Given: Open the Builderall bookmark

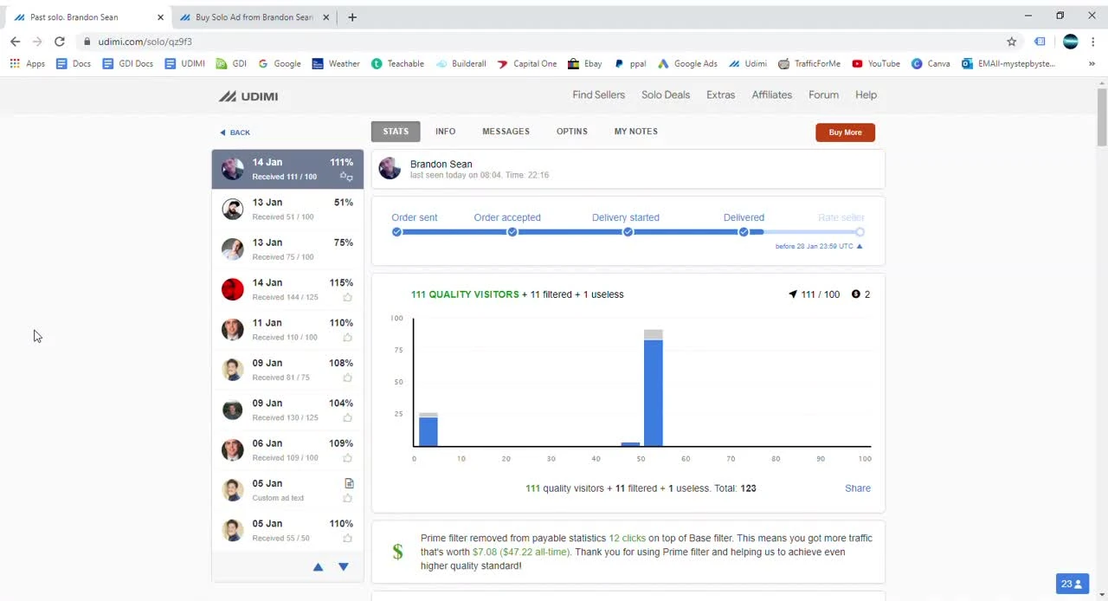Looking at the screenshot, I should click(x=461, y=63).
